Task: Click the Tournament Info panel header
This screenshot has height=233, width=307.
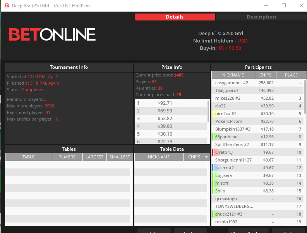Action: (x=69, y=67)
